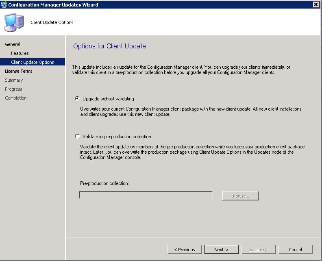Click the Client Update Options header text

coord(52,22)
